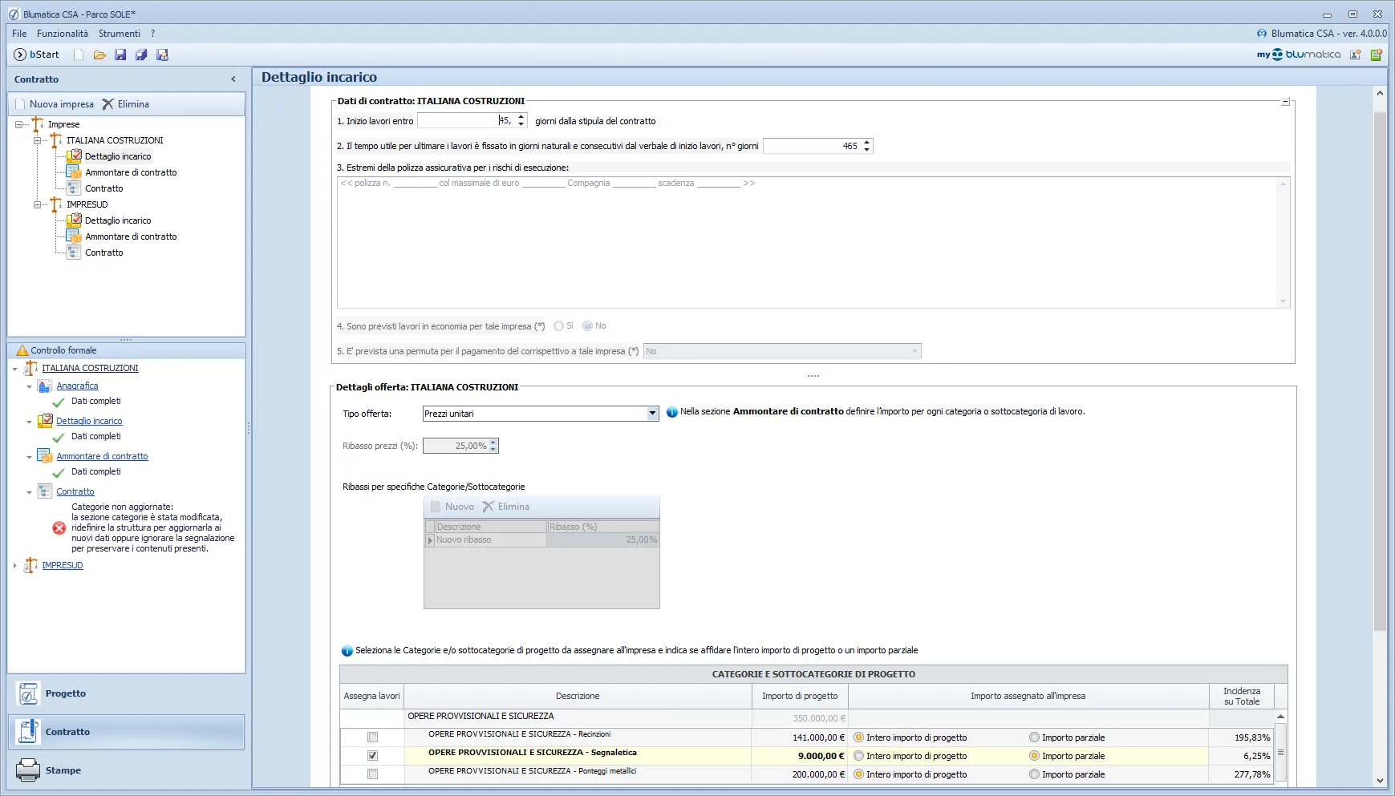The width and height of the screenshot is (1395, 796).
Task: Click Nuova impresa button
Action: [x=55, y=104]
